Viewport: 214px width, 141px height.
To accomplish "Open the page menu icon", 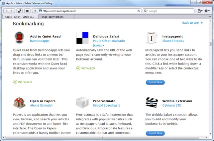I will tap(200, 11).
